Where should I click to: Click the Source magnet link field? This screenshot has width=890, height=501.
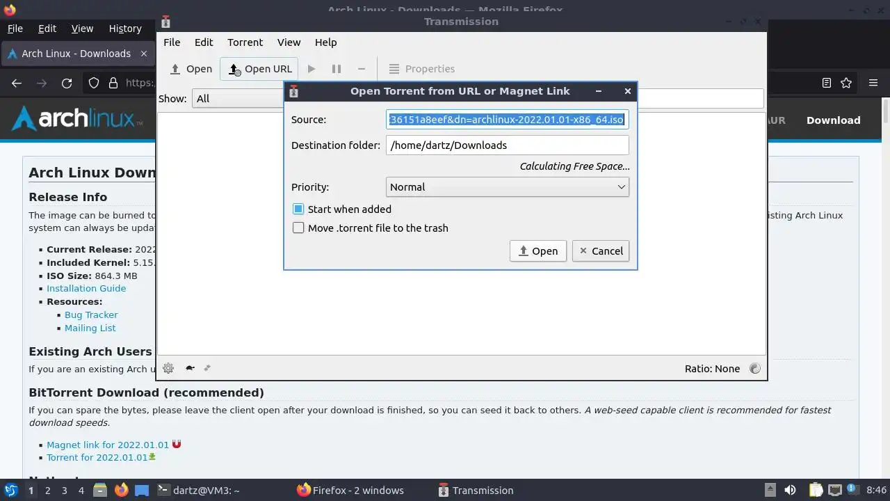coord(508,120)
